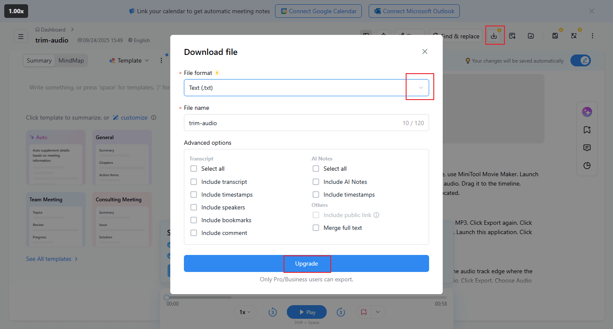
Task: Click the translate icon in top toolbar
Action: pos(574,36)
